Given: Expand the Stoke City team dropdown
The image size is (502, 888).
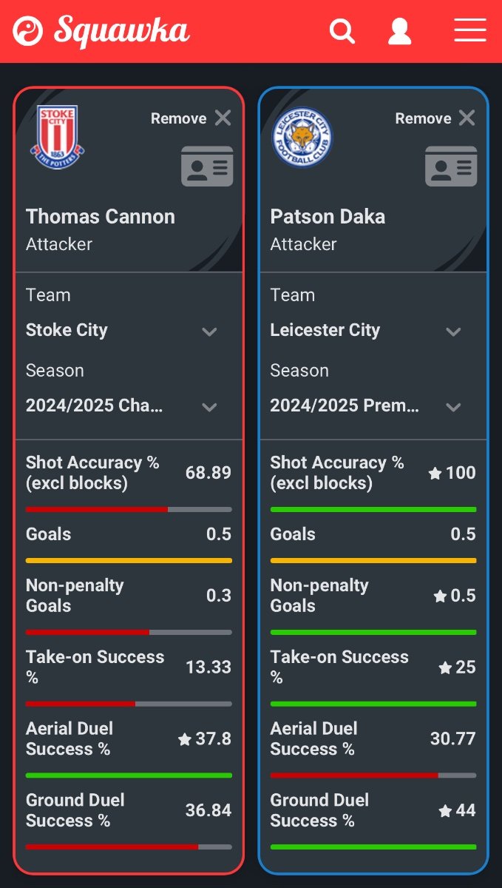Looking at the screenshot, I should point(129,331).
